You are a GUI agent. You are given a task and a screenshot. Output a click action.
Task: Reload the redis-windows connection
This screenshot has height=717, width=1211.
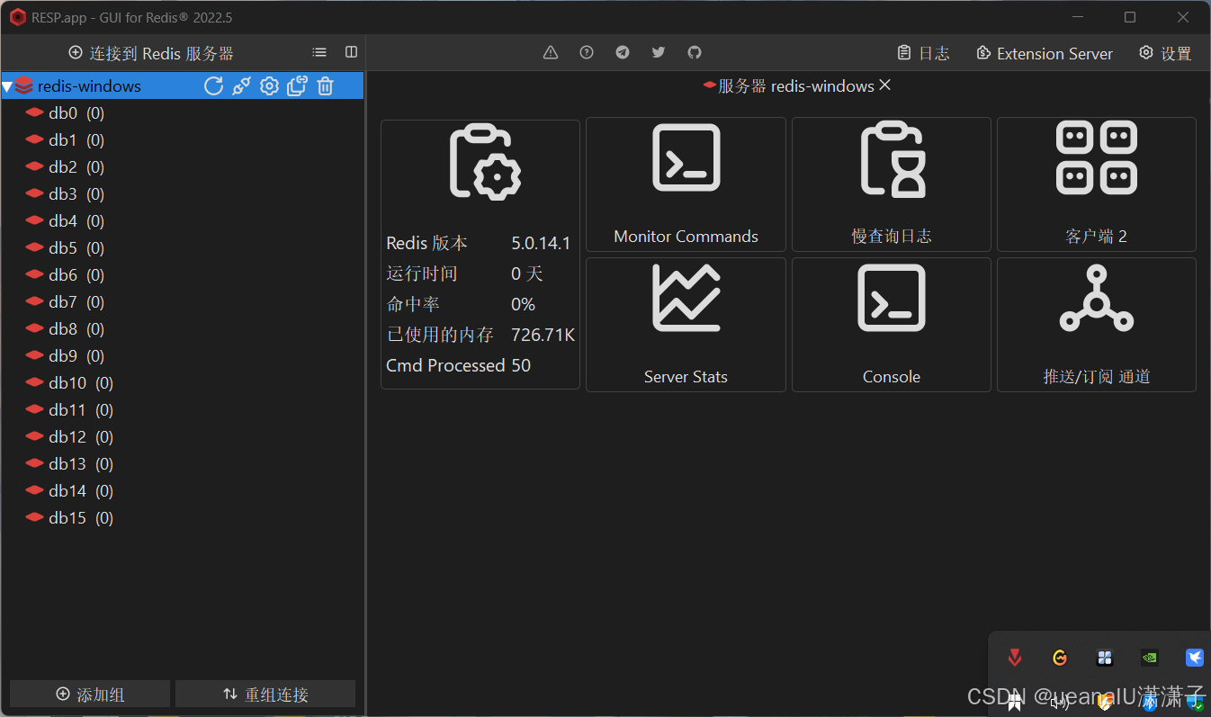tap(213, 86)
